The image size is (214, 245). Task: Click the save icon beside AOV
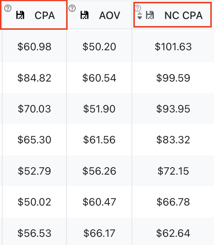point(84,15)
